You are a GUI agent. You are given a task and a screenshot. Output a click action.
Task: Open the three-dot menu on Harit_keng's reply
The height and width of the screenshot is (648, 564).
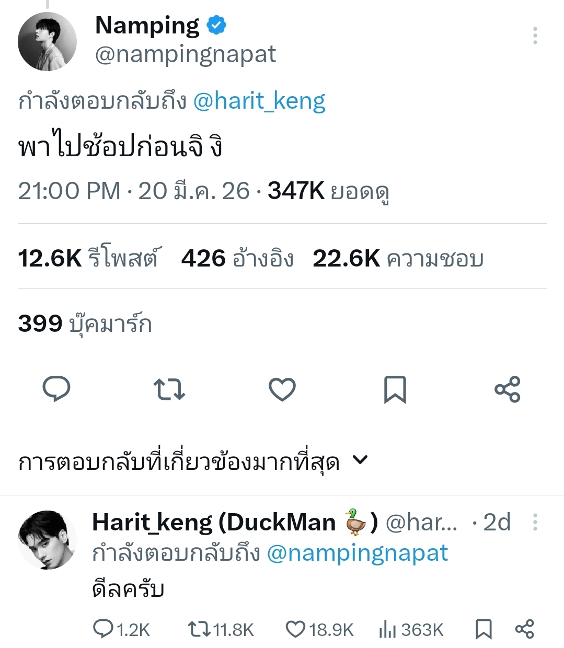(x=535, y=522)
